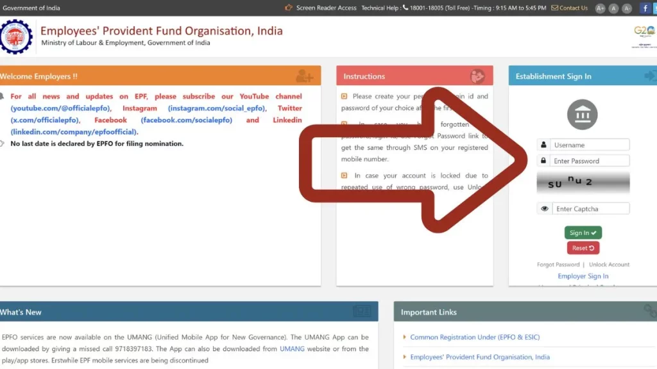Click the Contact Us envelope icon

[553, 8]
